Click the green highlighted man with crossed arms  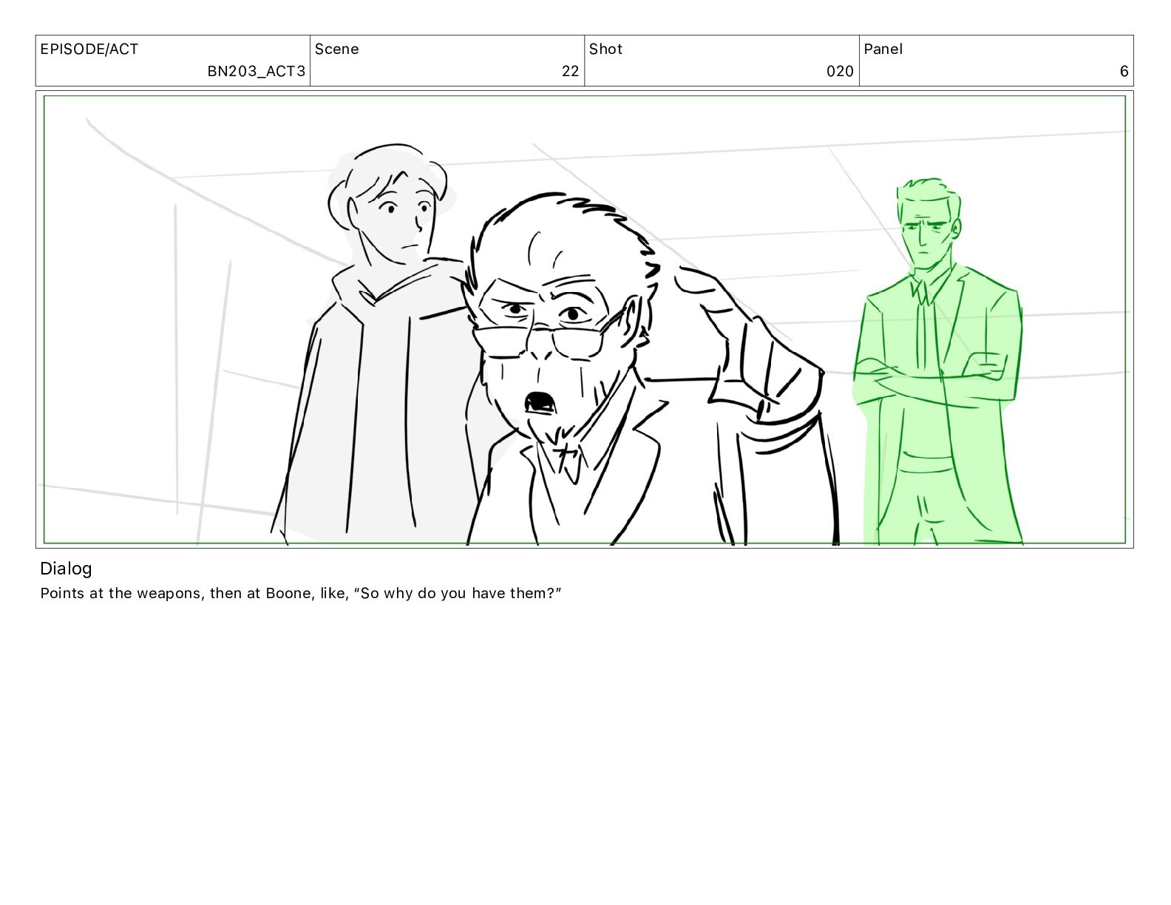(937, 362)
